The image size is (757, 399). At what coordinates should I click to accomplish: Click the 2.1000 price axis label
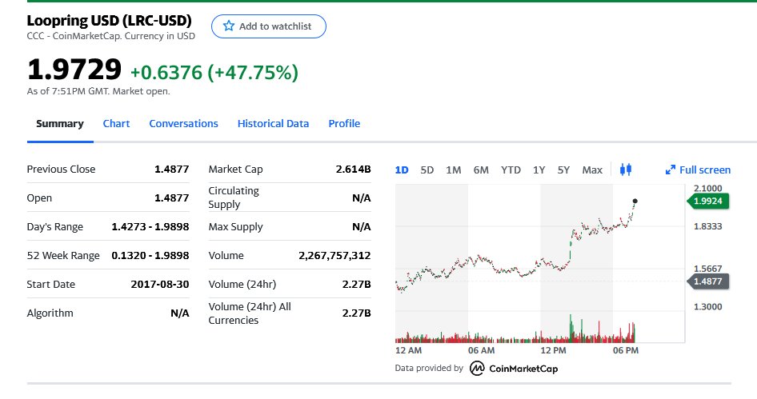click(x=707, y=188)
